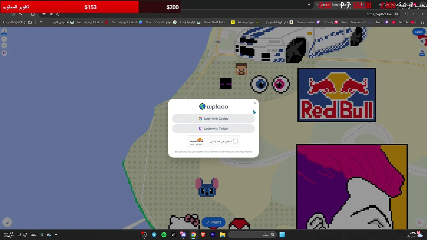
Task: Bookmark this page with star icon
Action: tap(44, 14)
